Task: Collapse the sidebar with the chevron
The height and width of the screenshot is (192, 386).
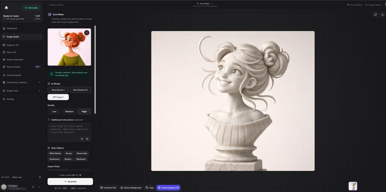Action: click(39, 187)
